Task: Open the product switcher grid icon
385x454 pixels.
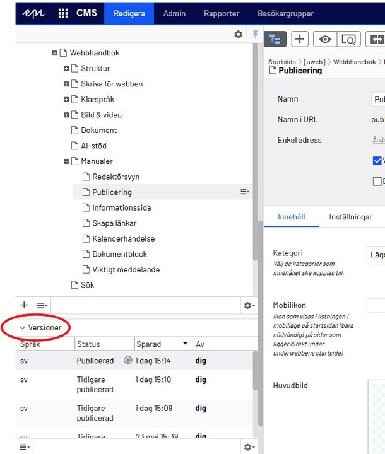Action: tap(63, 13)
